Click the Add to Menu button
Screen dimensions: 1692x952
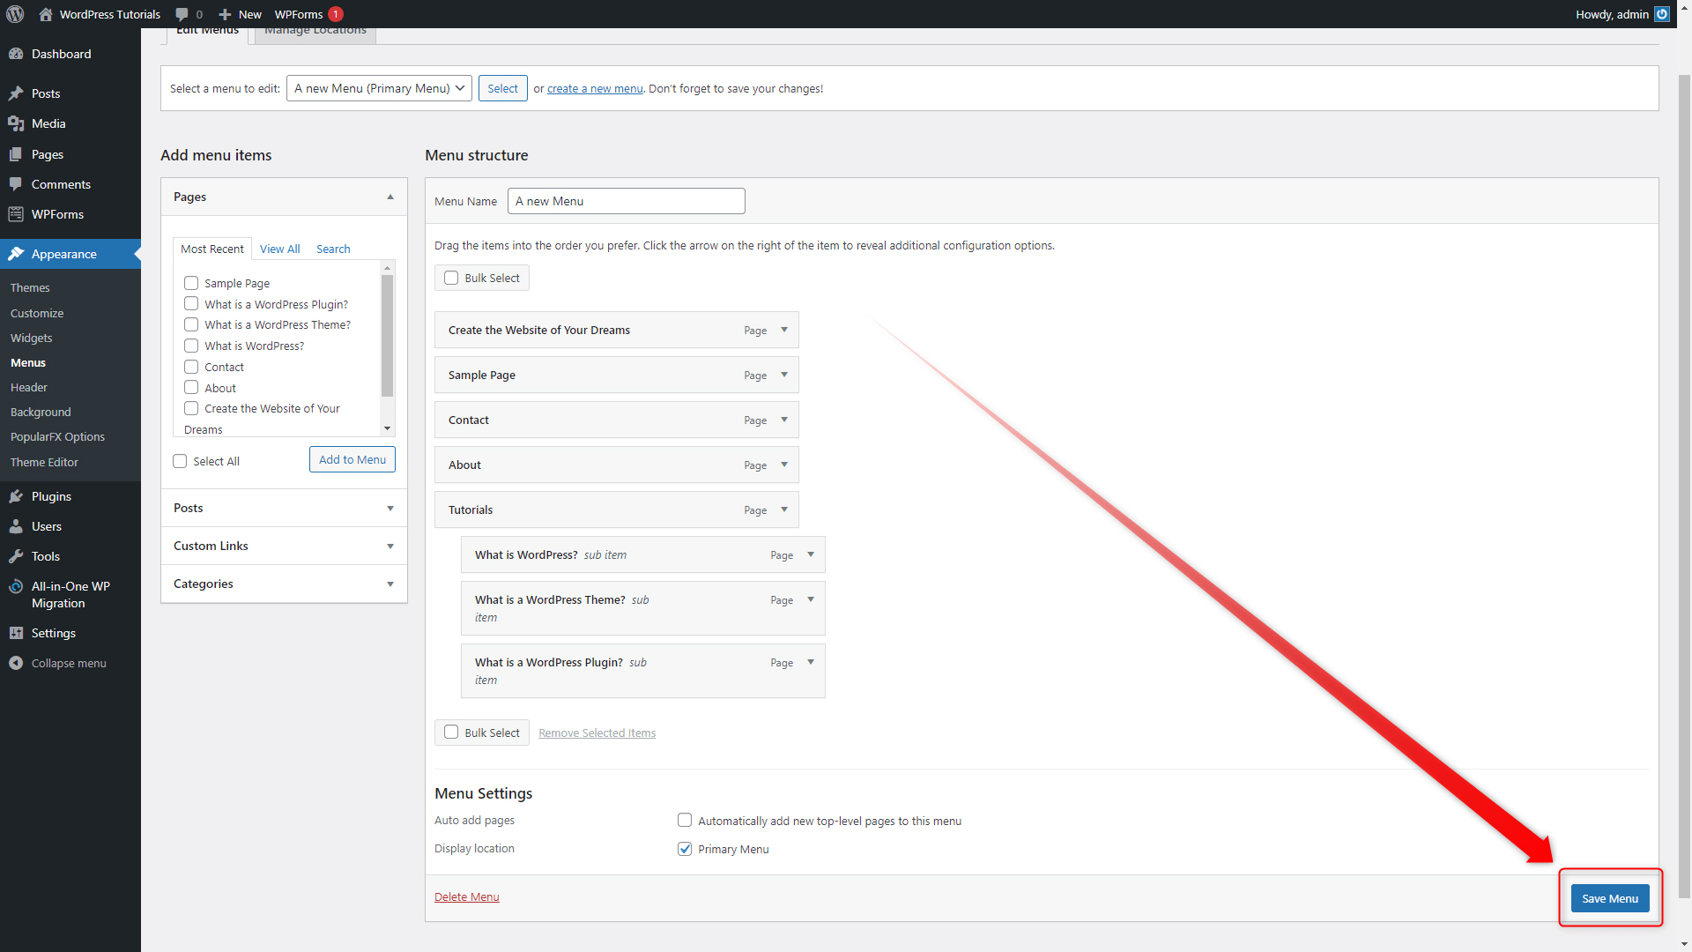(352, 459)
